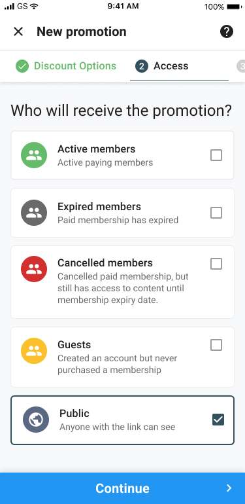
Task: Tap the step 2 number badge
Action: (142, 66)
